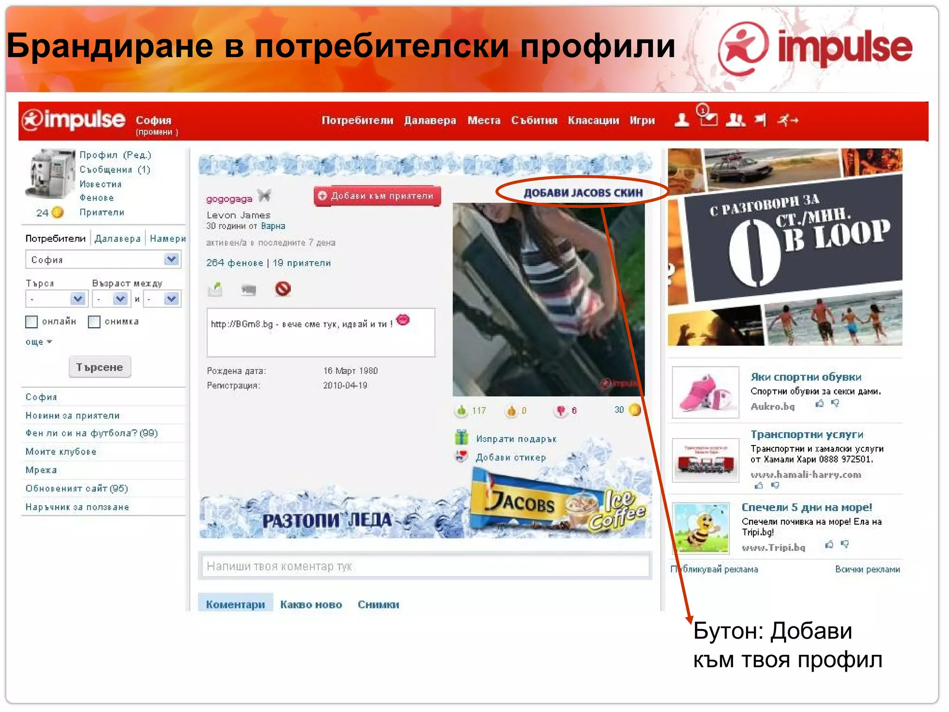Click the comment input field
The height and width of the screenshot is (712, 949).
tap(425, 566)
